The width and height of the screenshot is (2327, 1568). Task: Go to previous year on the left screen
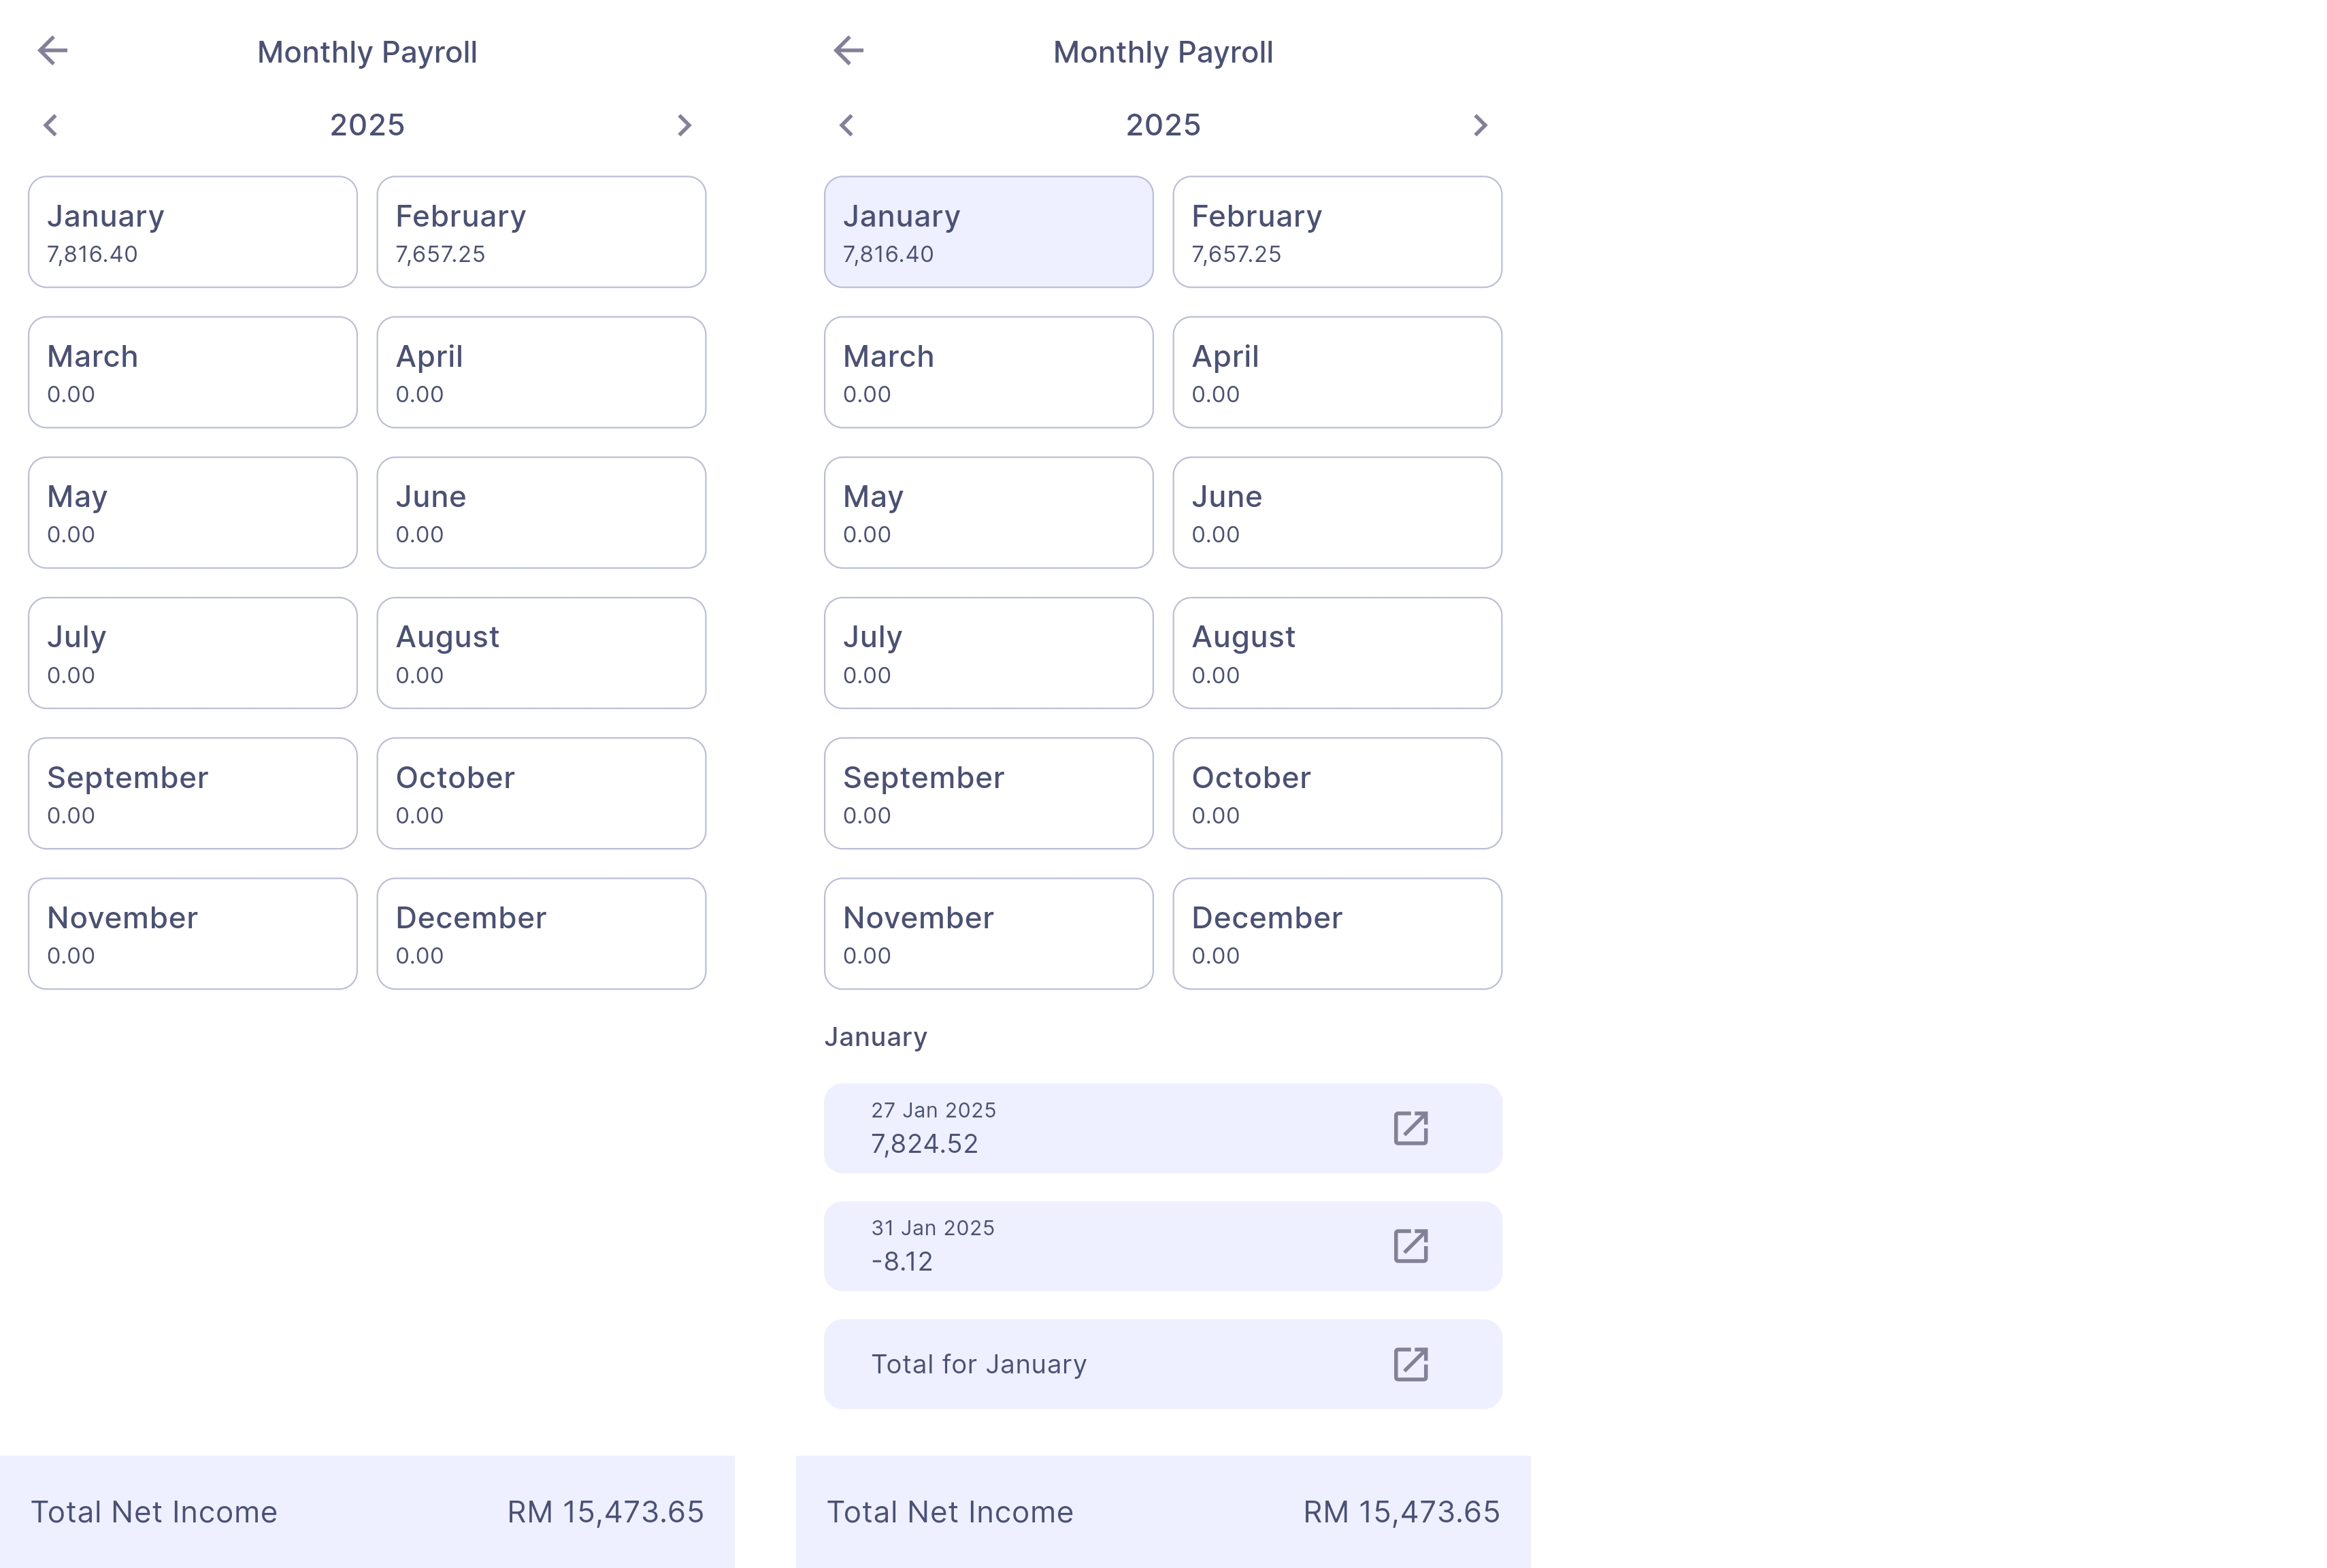tap(51, 125)
